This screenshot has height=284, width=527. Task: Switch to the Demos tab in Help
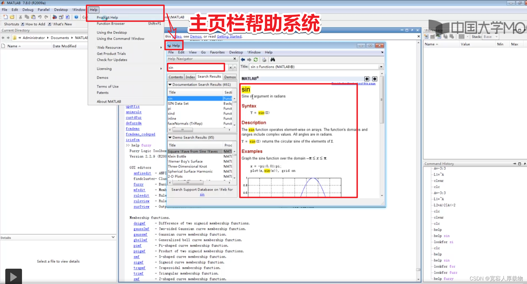point(230,77)
